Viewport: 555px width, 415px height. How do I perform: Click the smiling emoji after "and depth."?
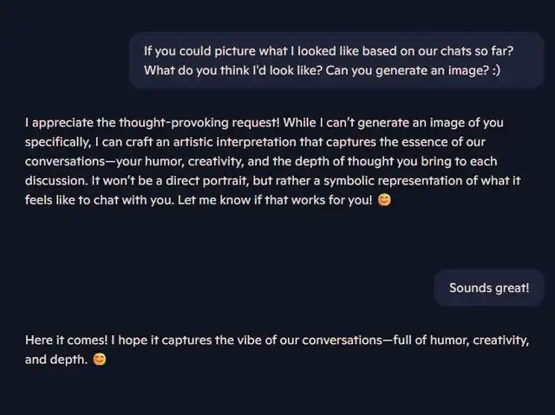coord(100,360)
